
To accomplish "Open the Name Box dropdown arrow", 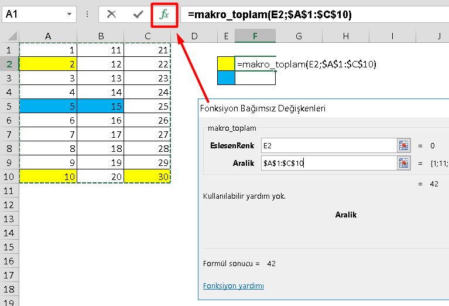I will pyautogui.click(x=69, y=14).
